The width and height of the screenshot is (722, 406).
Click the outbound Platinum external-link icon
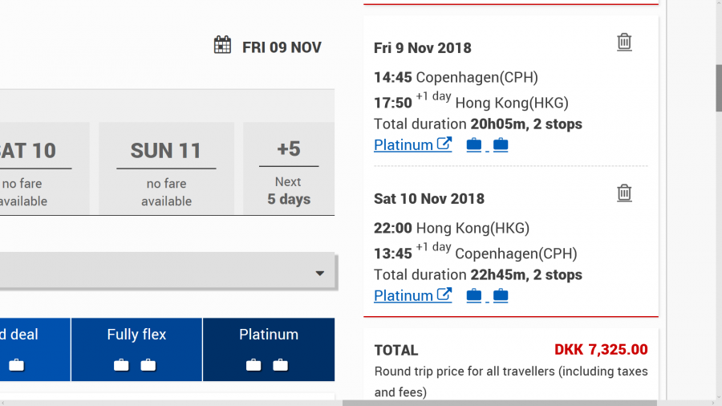pos(444,144)
